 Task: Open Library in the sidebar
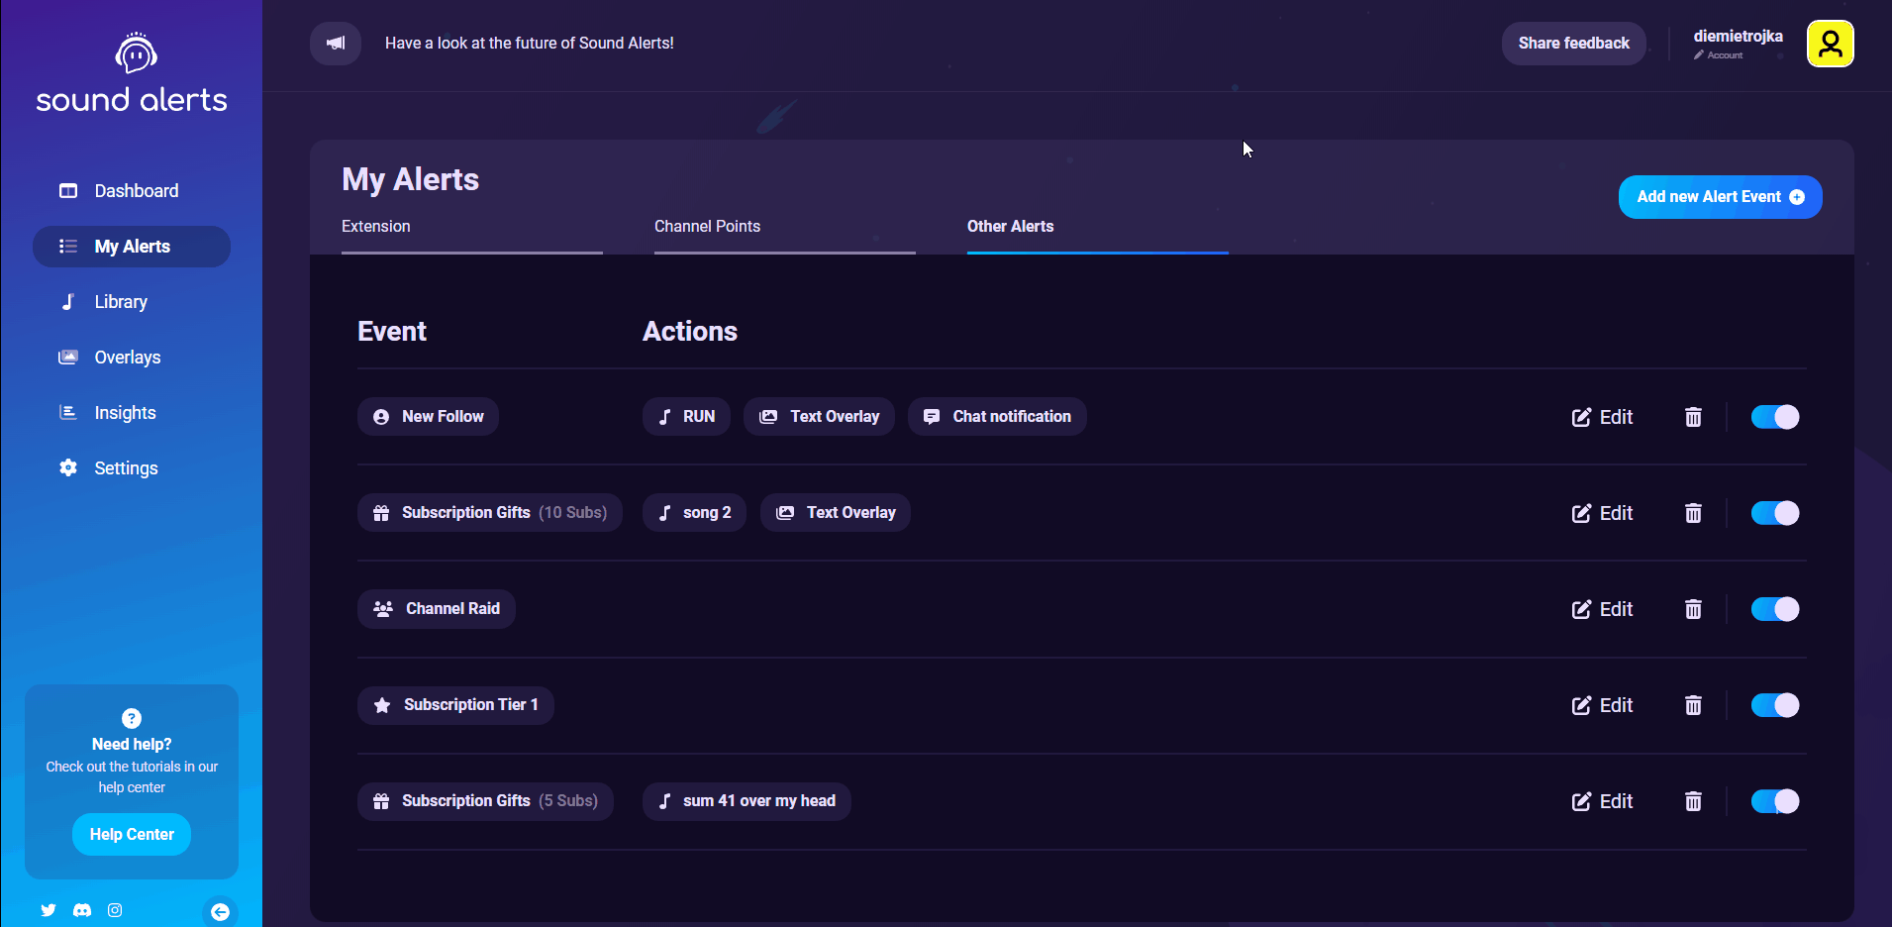pyautogui.click(x=132, y=302)
